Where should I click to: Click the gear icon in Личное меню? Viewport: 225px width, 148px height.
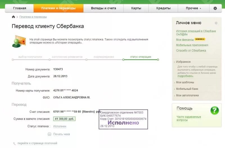point(216,23)
